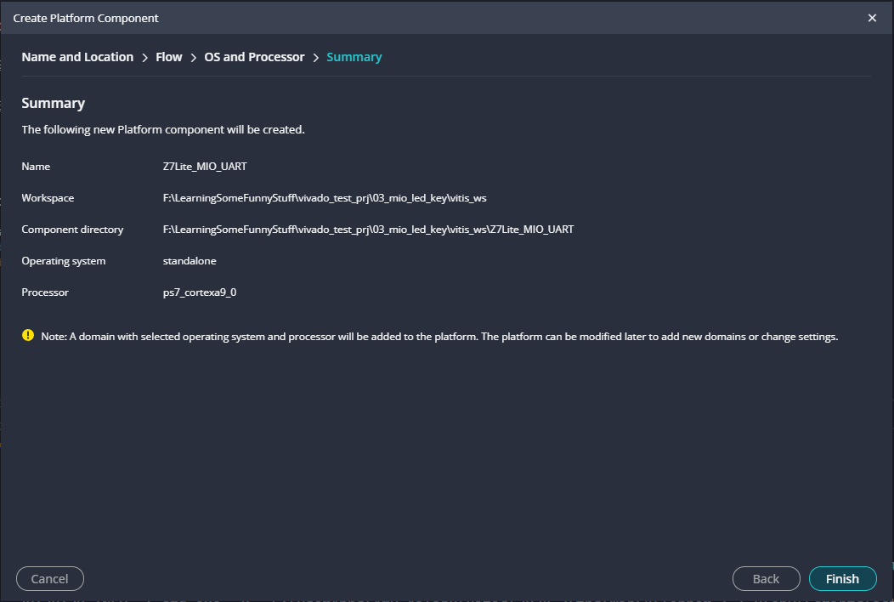Cancel platform component creation
Image resolution: width=894 pixels, height=602 pixels.
coord(49,578)
